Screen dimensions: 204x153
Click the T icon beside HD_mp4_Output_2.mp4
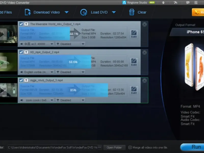26,52
